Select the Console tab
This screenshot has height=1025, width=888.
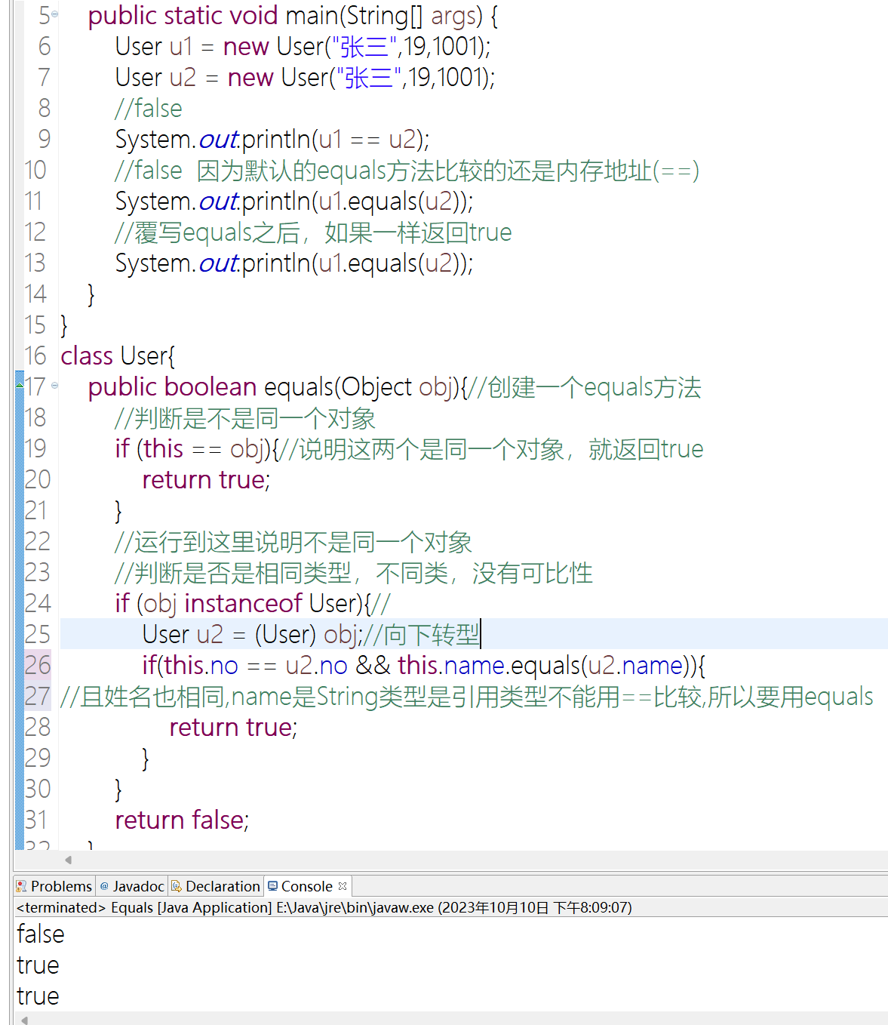click(x=305, y=886)
